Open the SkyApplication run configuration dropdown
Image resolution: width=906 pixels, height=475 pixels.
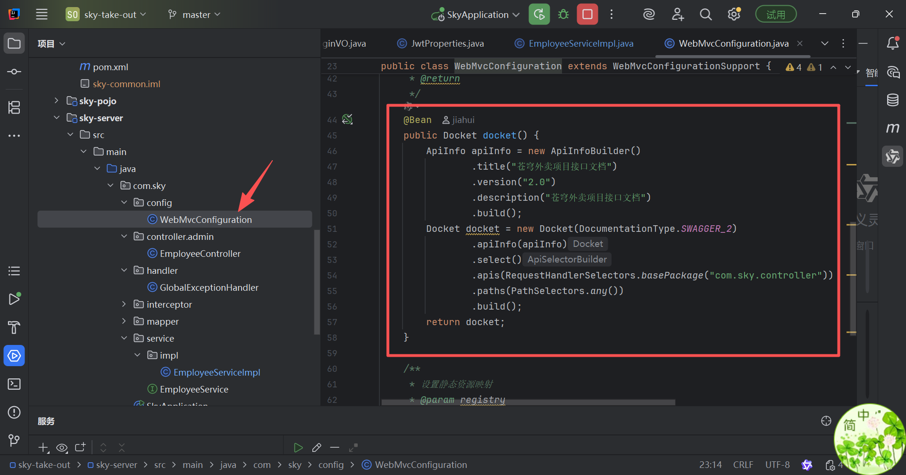coord(476,15)
